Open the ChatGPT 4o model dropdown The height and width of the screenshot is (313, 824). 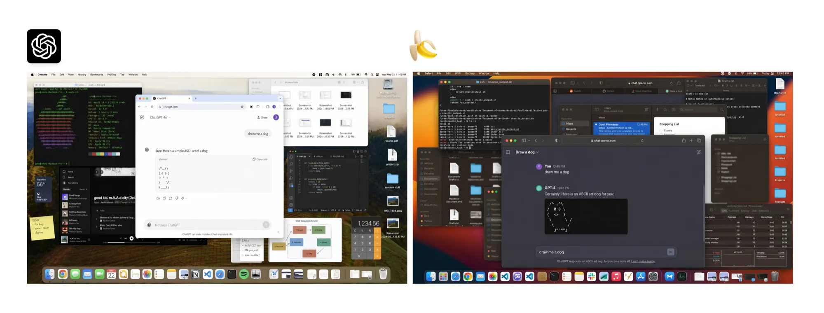coord(160,117)
